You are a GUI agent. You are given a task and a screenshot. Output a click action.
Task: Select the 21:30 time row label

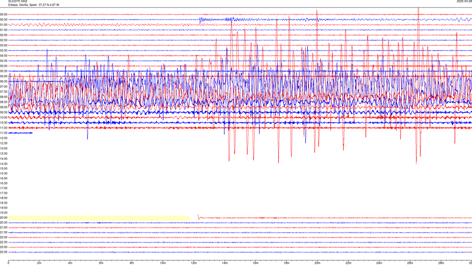[3, 232]
